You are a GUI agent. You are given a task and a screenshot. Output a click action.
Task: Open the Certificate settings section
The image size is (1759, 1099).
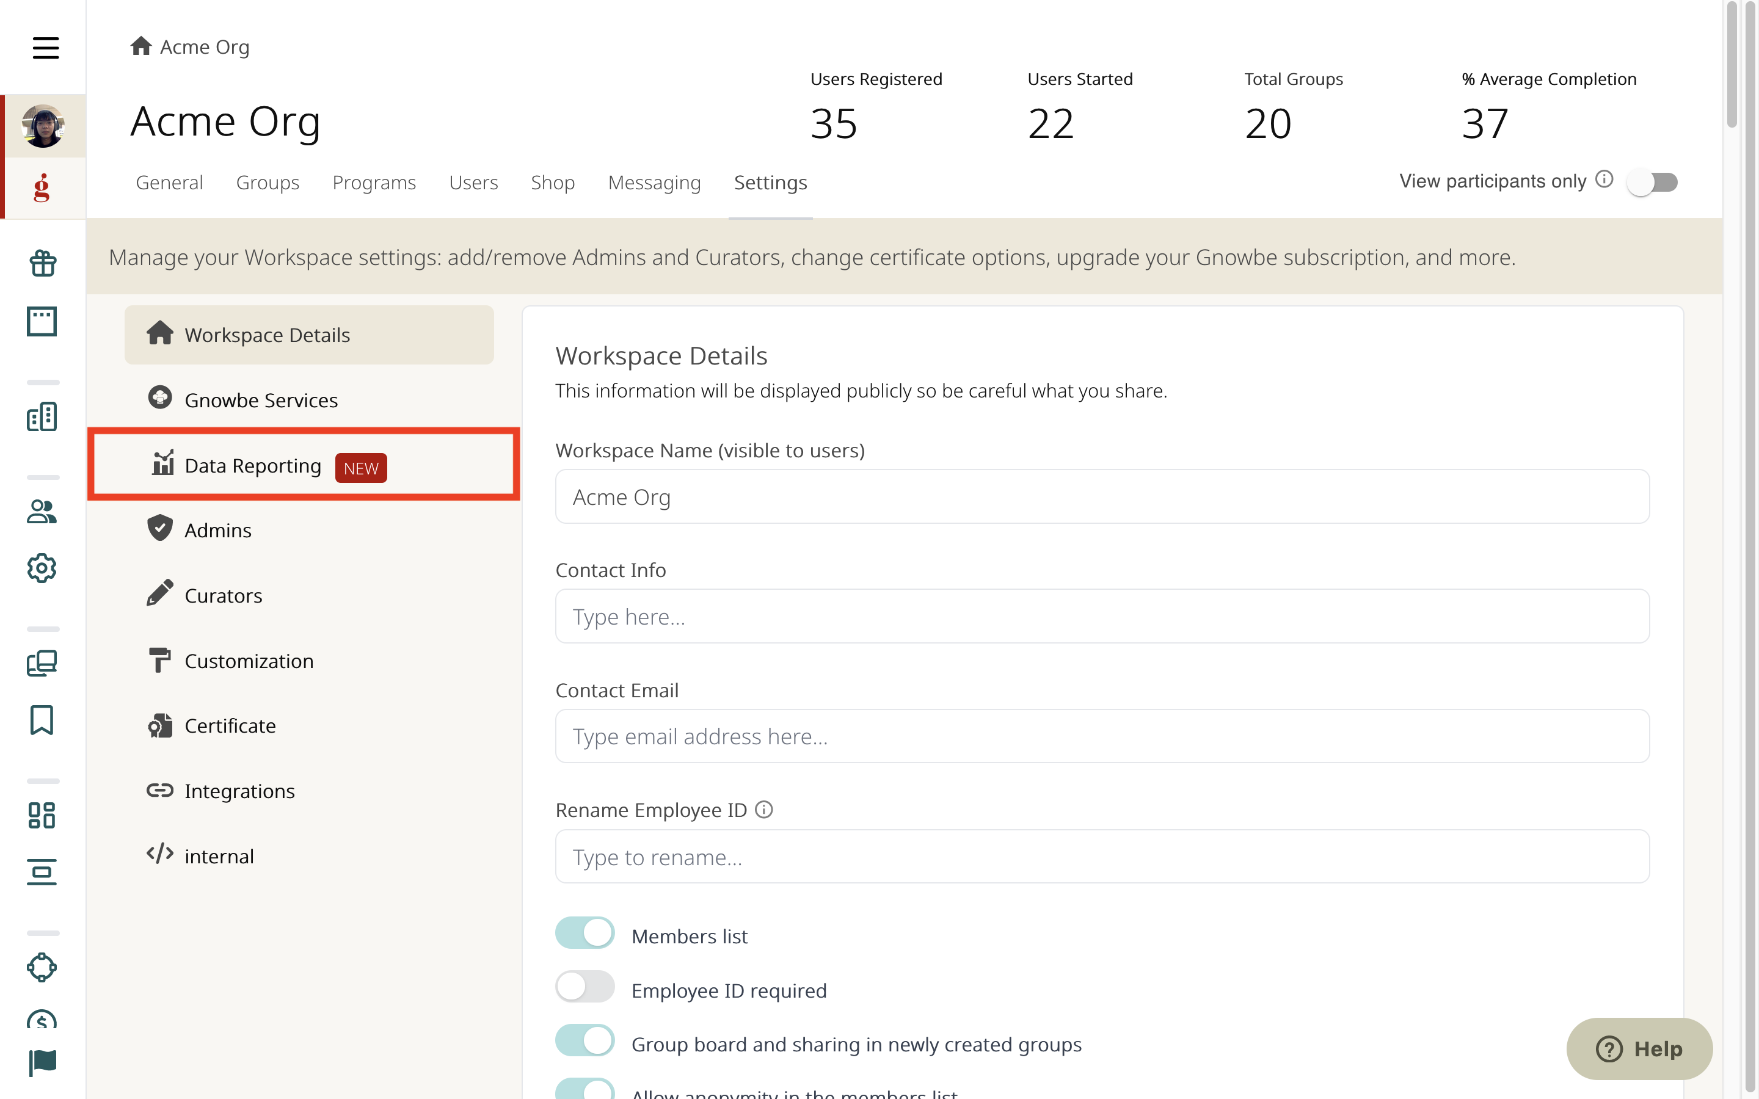tap(309, 726)
